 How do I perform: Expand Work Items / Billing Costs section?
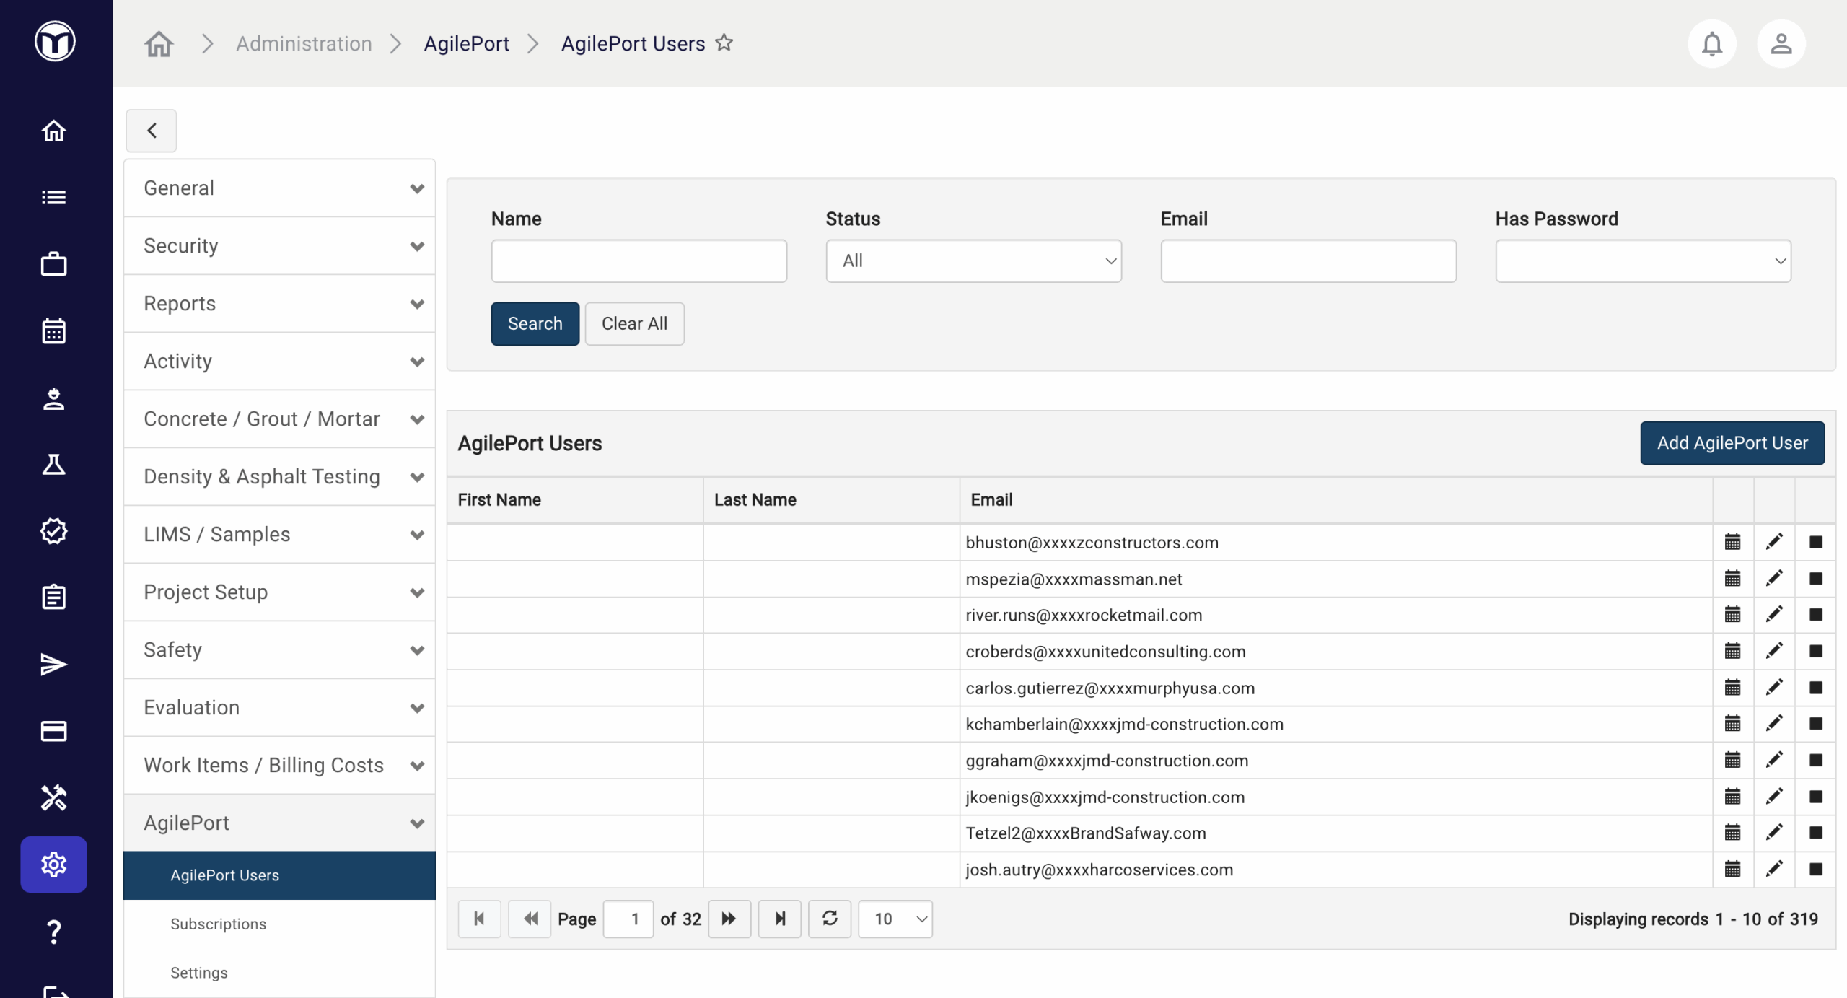tap(280, 766)
